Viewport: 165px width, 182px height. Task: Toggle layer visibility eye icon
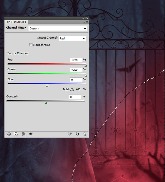click(31, 134)
